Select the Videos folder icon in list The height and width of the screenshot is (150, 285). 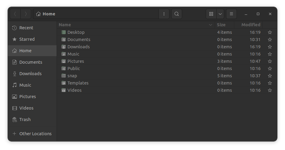point(64,90)
